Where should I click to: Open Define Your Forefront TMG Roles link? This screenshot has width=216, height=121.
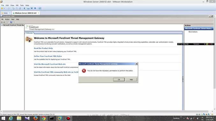48,56
